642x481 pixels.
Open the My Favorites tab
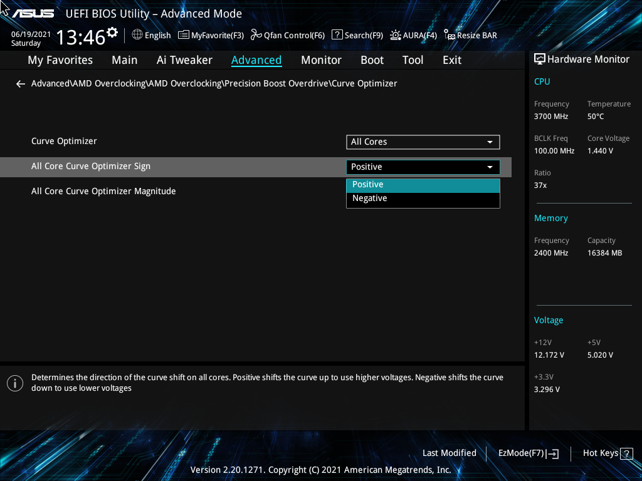coord(60,60)
